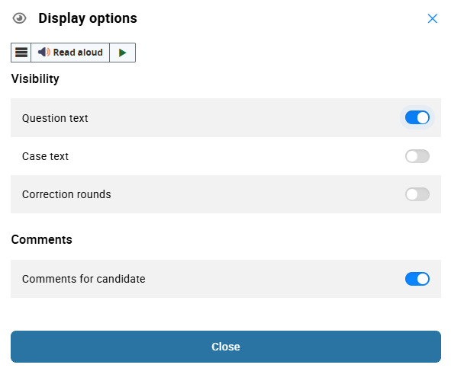Enable the Correction rounds toggle
Viewport: 451px width, 368px height.
[417, 194]
